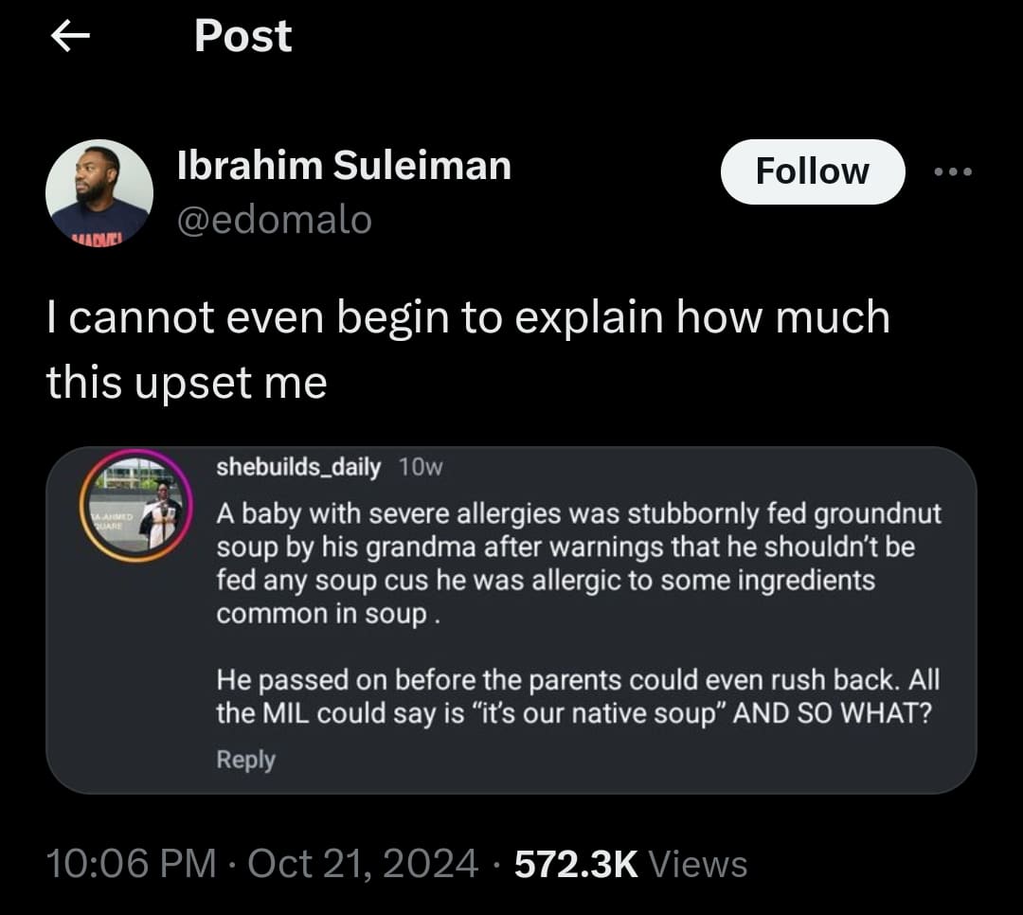Go back using the left arrow
The height and width of the screenshot is (915, 1023).
click(x=69, y=37)
